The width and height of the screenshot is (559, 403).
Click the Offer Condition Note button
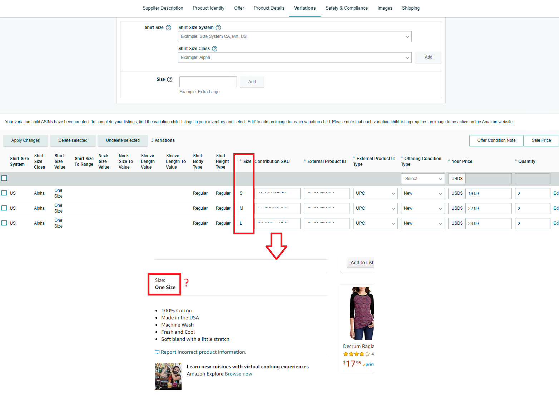[x=496, y=140]
